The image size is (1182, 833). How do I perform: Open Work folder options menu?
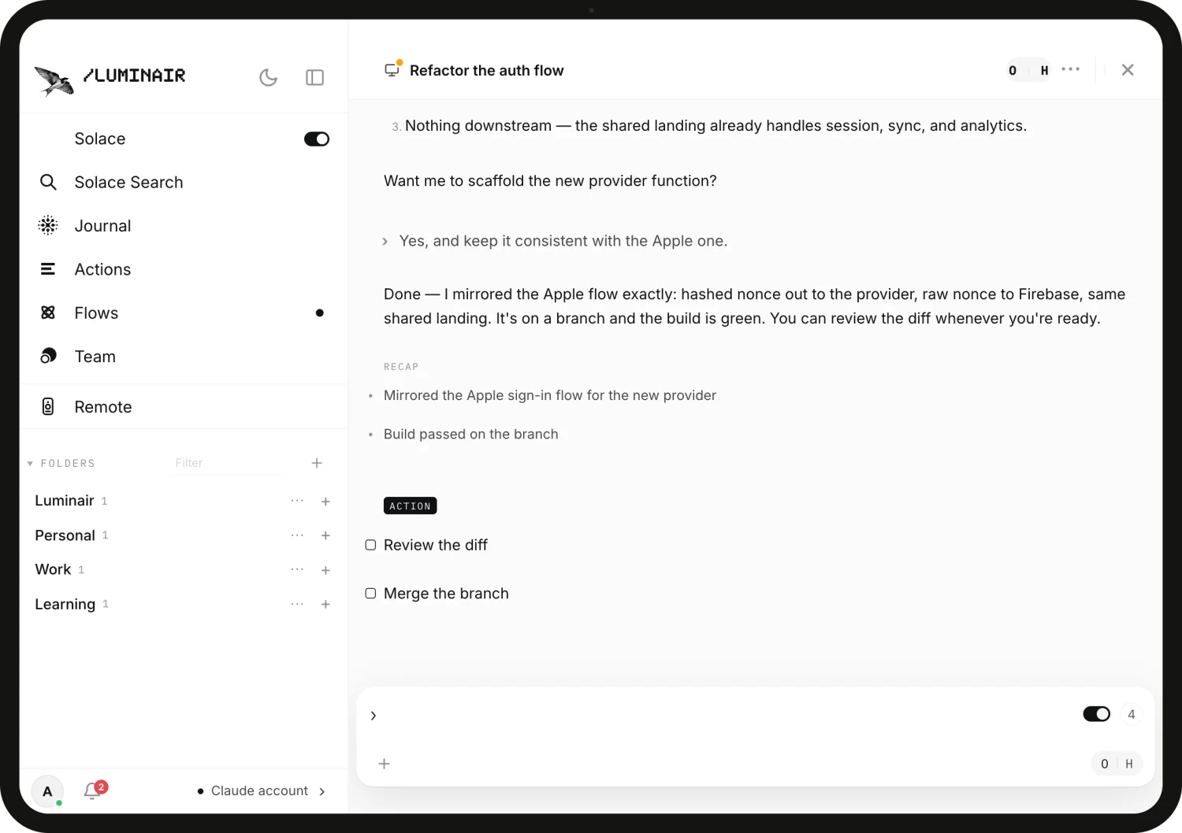pos(297,569)
